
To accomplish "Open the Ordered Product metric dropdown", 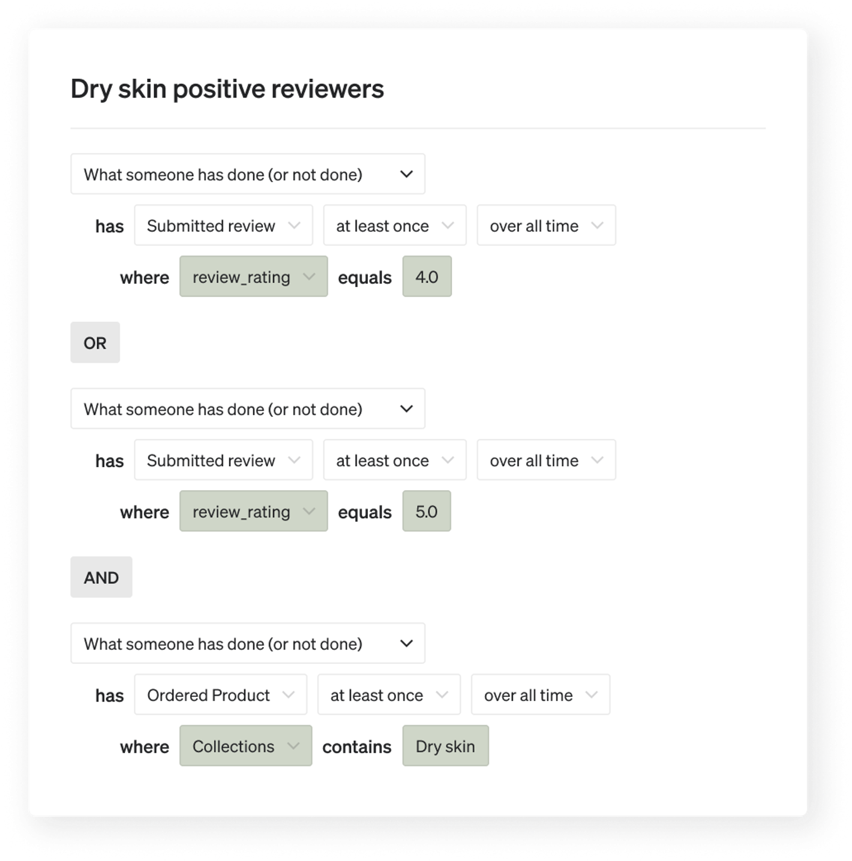I will 220,694.
